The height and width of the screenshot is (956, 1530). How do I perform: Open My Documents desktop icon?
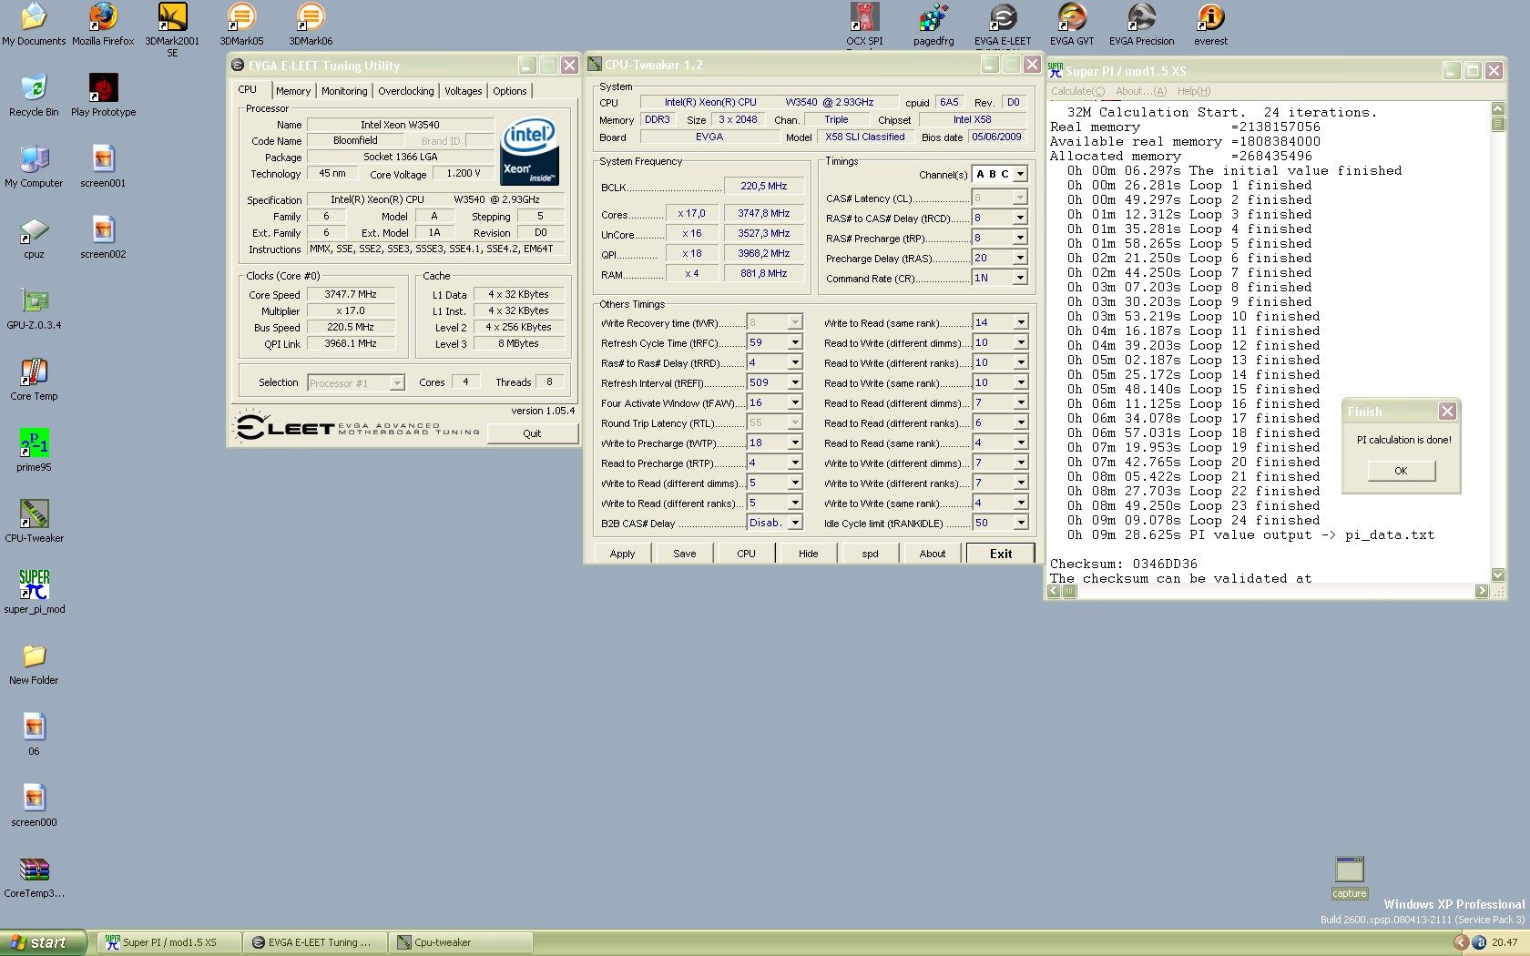click(x=34, y=24)
